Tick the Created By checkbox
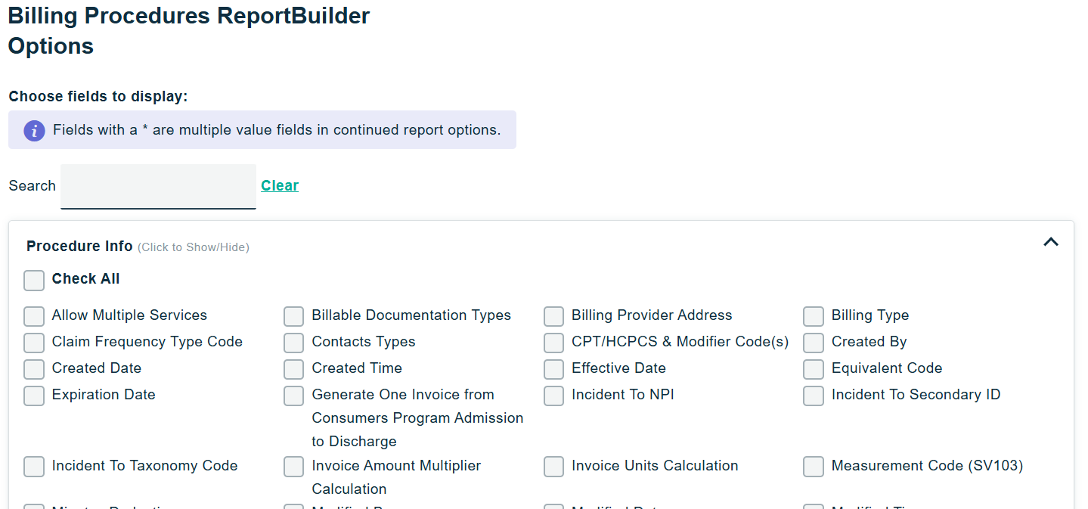 (814, 343)
